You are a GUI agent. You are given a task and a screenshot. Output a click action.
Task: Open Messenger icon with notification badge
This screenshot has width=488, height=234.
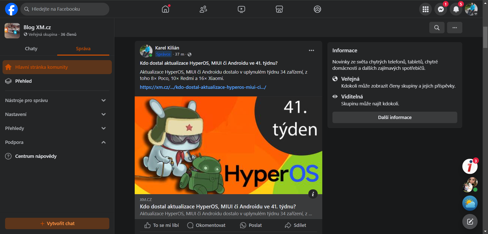pos(441,9)
